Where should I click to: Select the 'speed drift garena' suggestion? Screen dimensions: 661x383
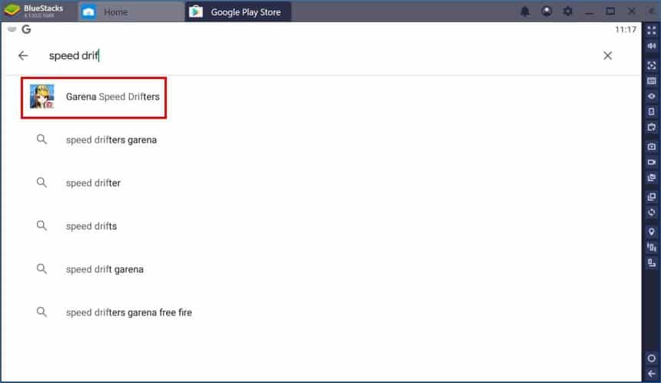point(105,269)
